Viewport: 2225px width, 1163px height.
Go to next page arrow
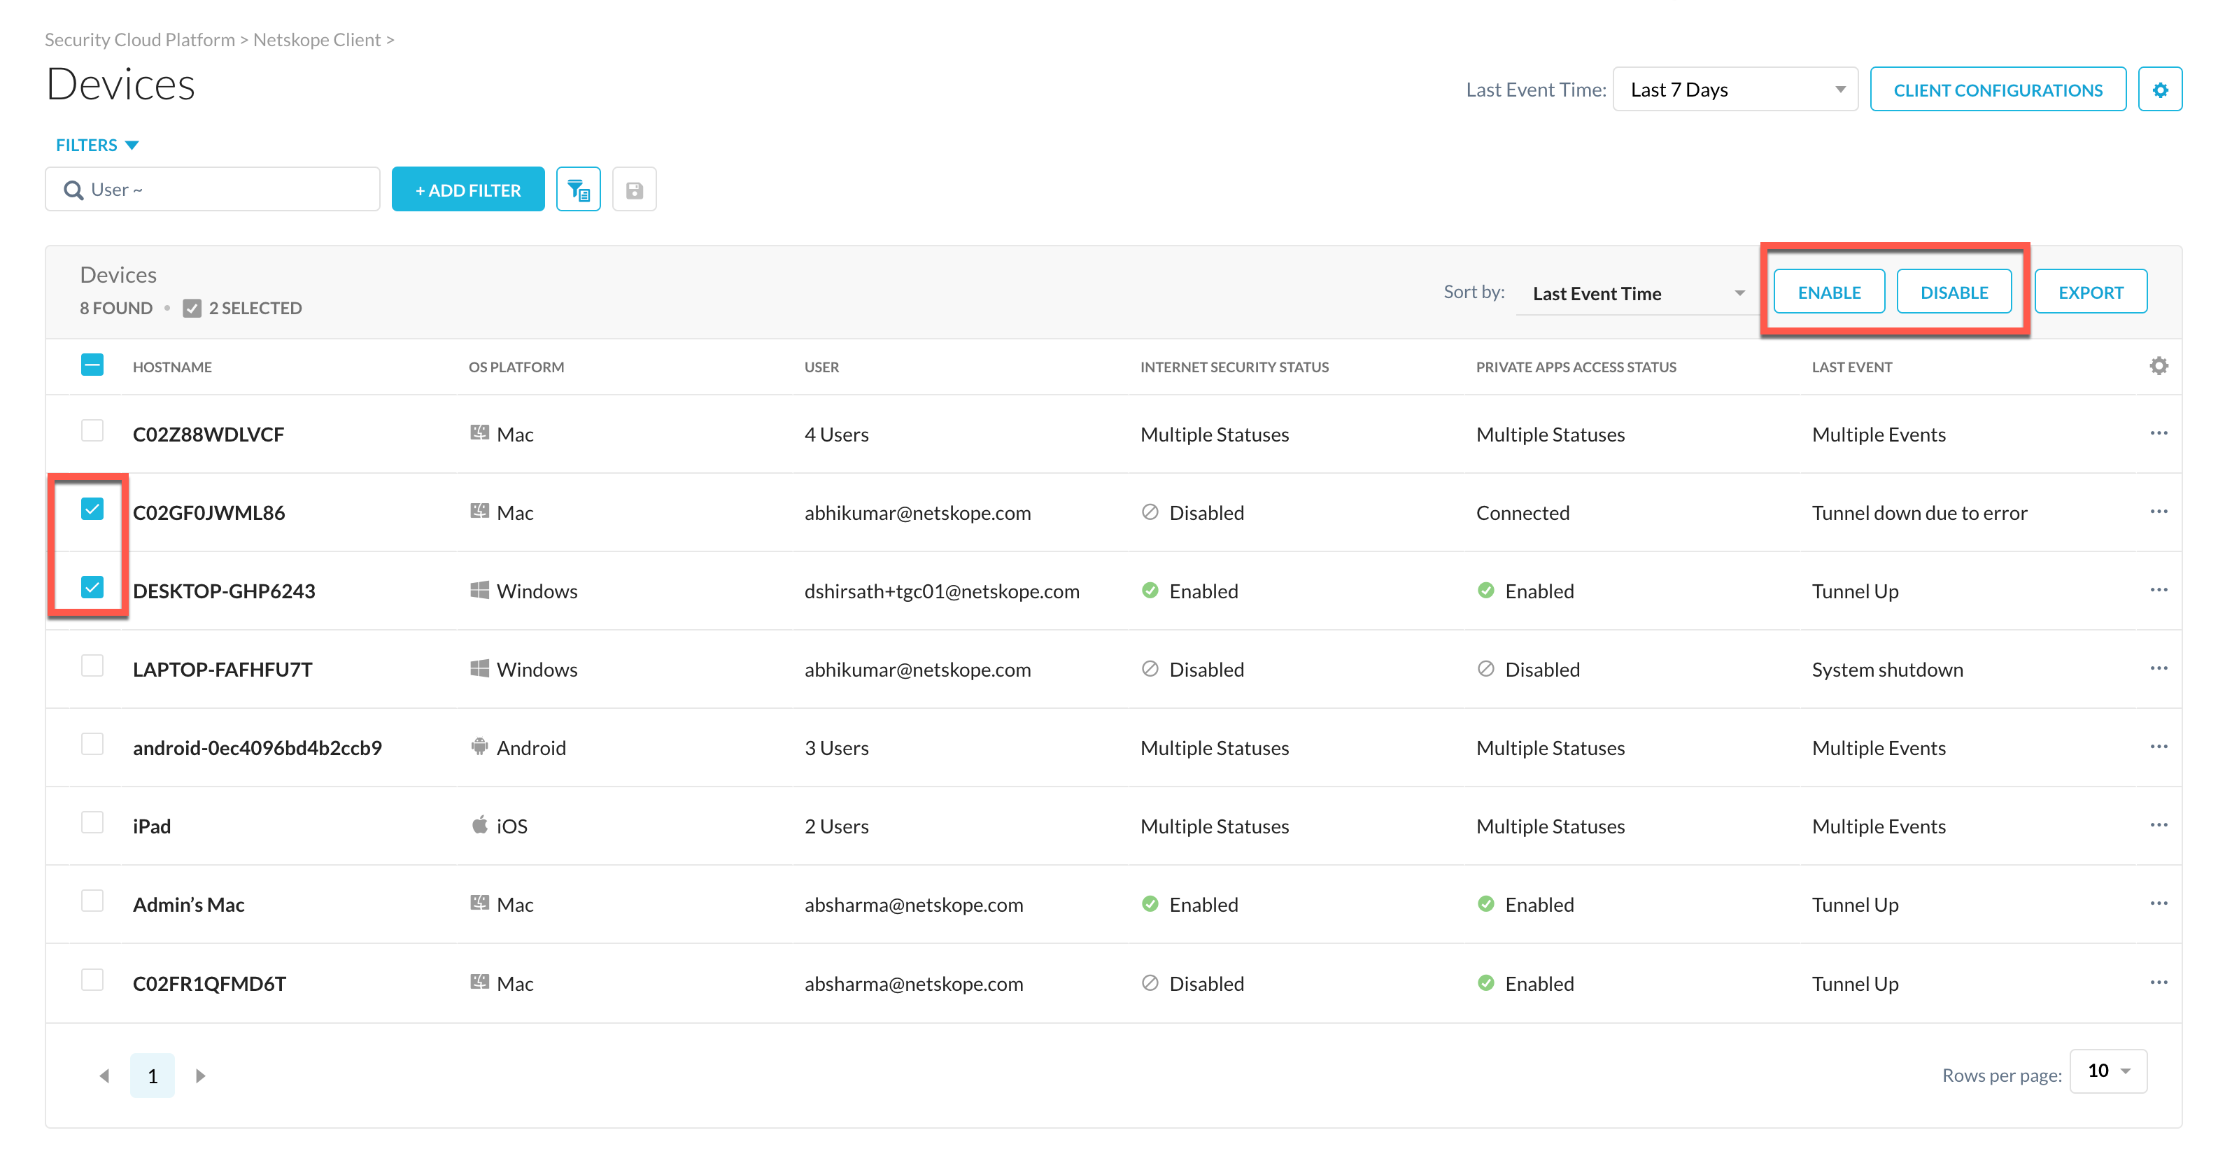[x=200, y=1076]
